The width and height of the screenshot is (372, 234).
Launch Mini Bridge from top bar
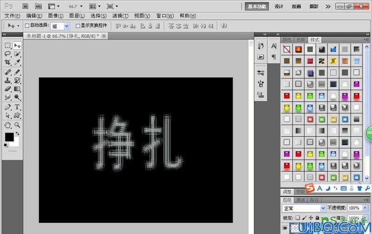pos(39,7)
